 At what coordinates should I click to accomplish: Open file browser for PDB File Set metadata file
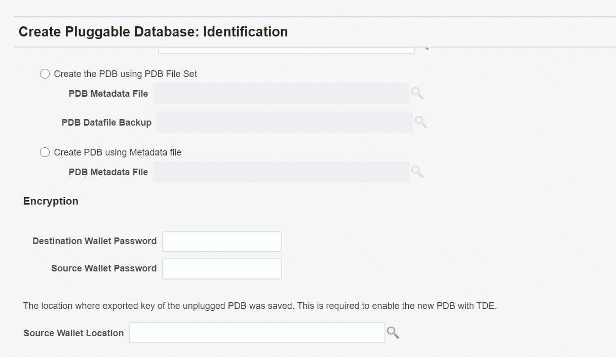[x=417, y=93]
